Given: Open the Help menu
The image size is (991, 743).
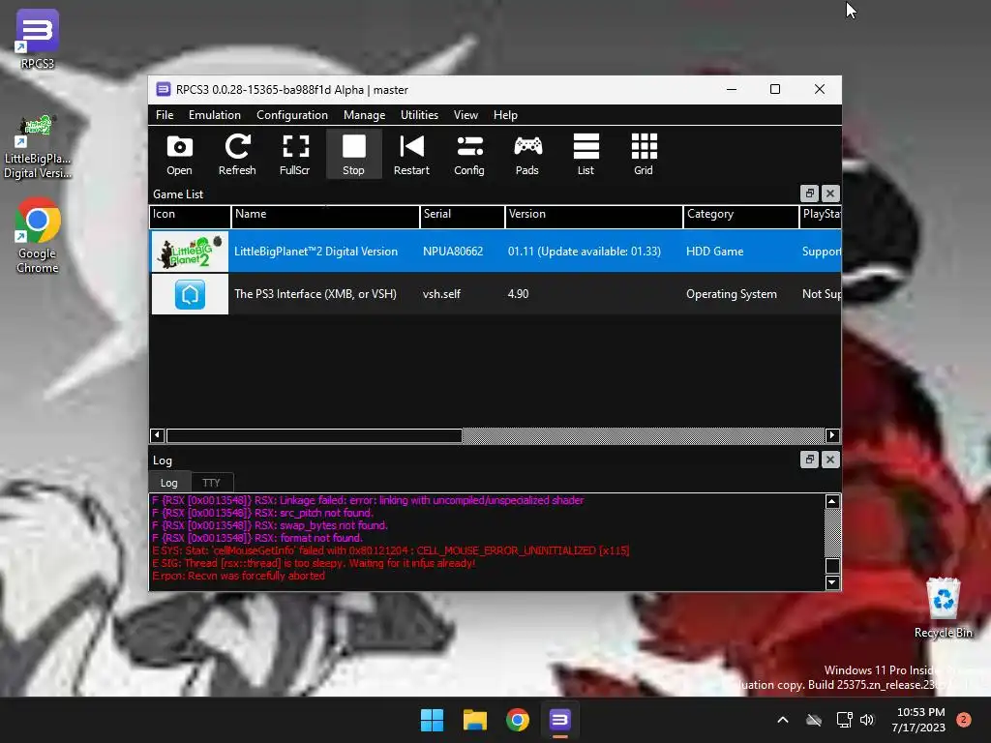Looking at the screenshot, I should (505, 115).
